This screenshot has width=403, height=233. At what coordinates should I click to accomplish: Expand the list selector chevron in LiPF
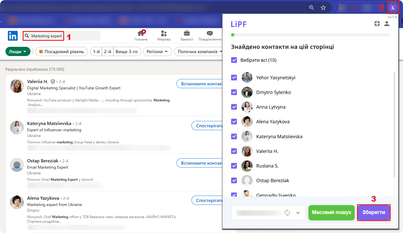pos(298,213)
